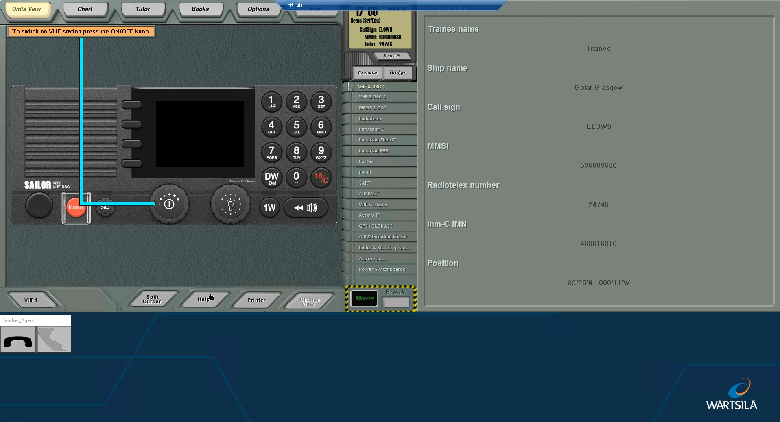Click the hang-up handset icon
Screen dimensions: 780x422
tap(18, 339)
